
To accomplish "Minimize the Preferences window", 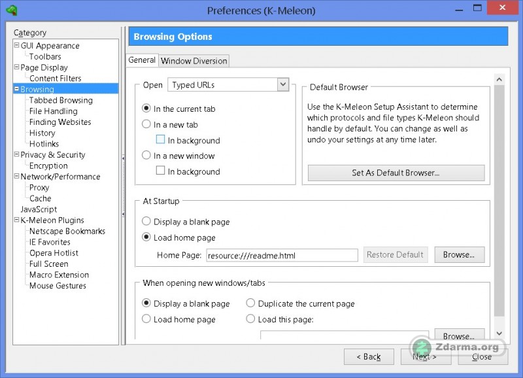I will coord(459,9).
